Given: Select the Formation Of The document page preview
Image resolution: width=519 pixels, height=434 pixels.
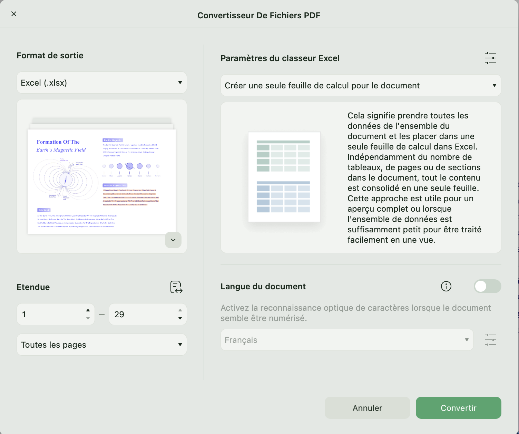Looking at the screenshot, I should point(102,182).
